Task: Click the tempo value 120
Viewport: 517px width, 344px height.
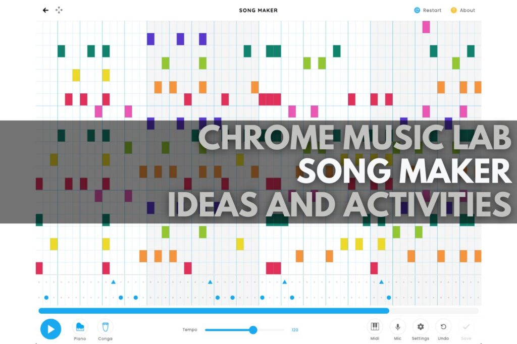Action: coord(295,330)
